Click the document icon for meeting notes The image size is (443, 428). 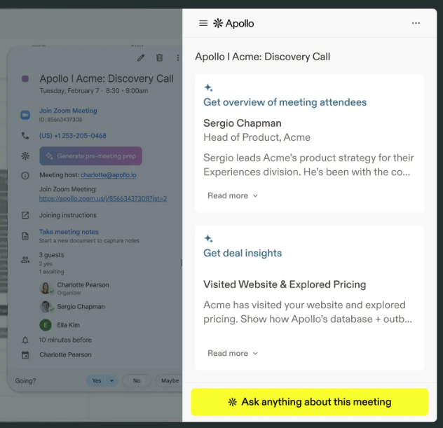25,236
